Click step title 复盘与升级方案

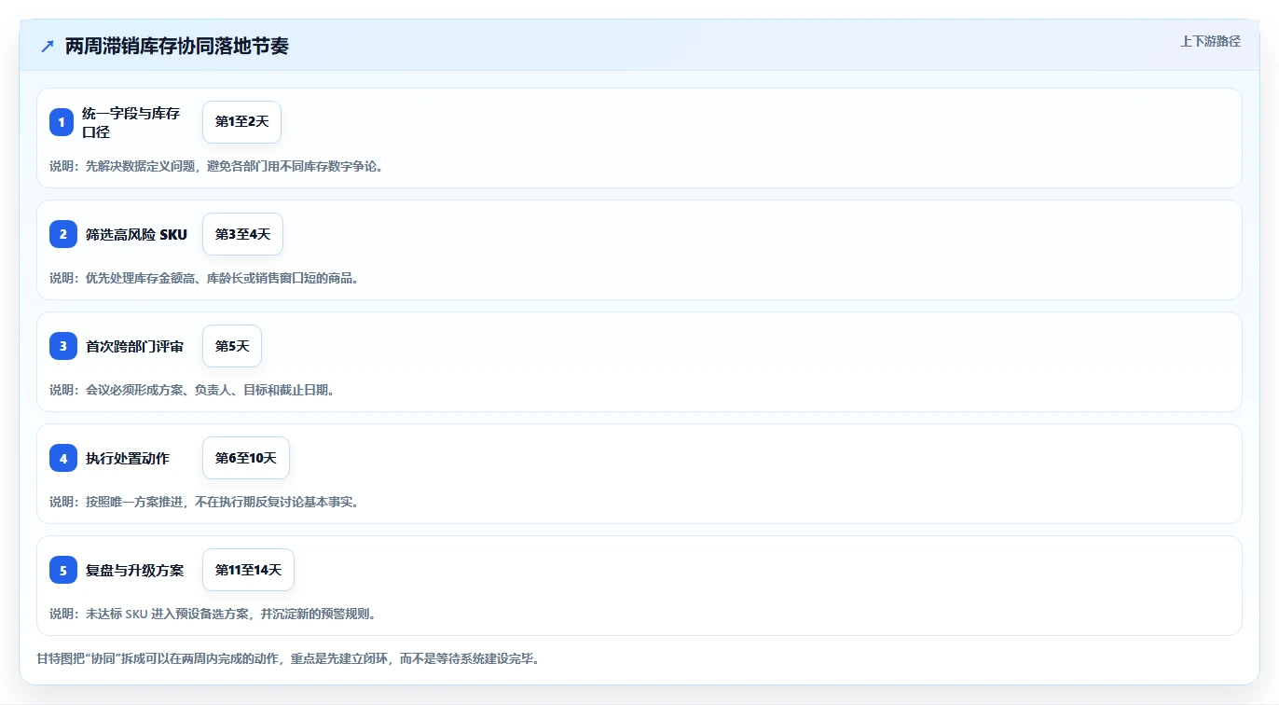point(134,570)
